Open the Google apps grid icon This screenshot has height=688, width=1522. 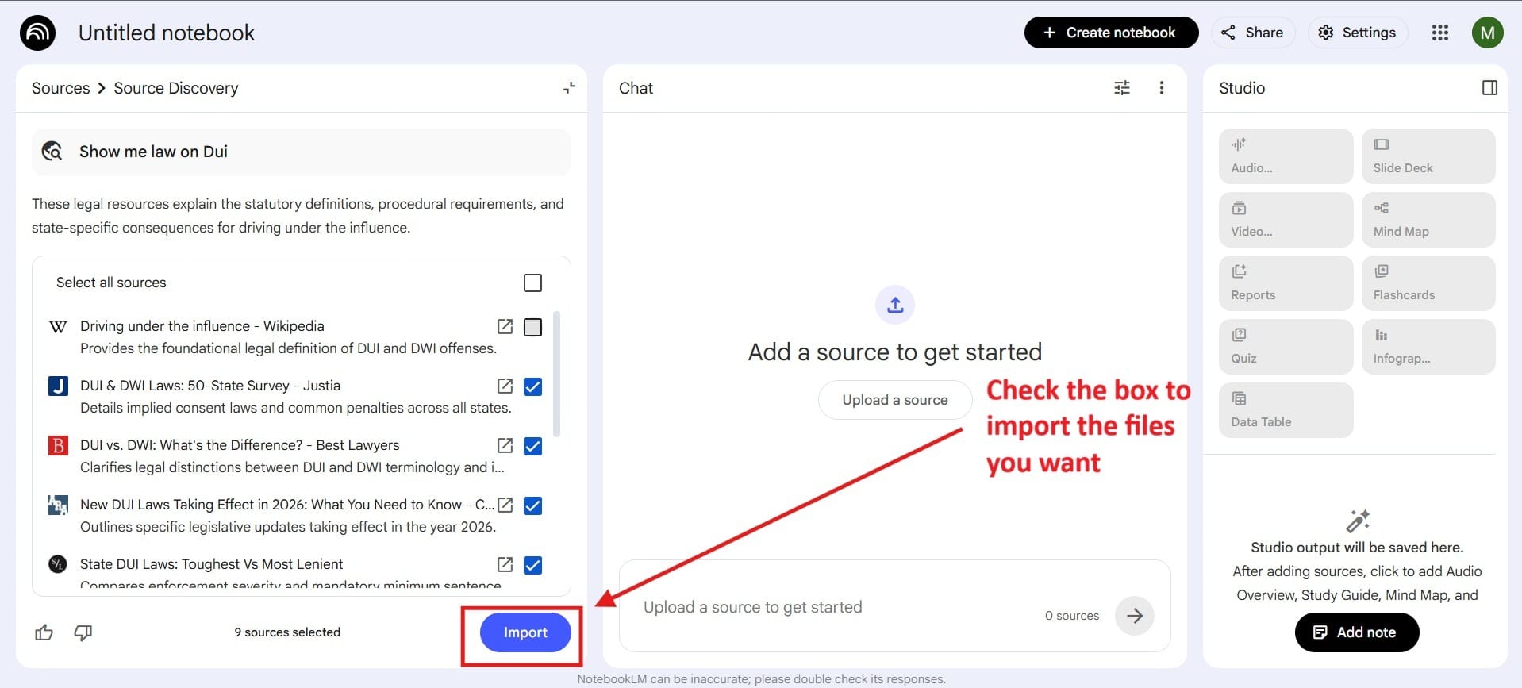1439,33
